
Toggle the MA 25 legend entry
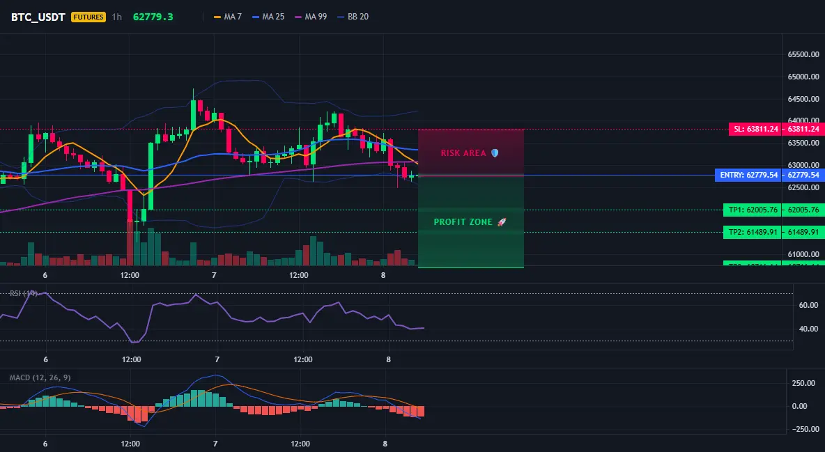(268, 17)
